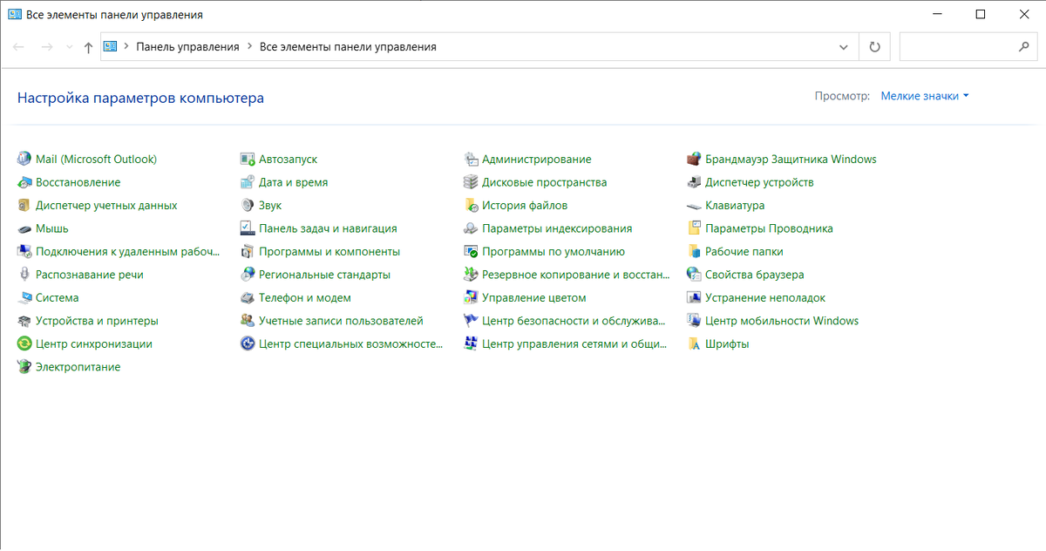Viewport: 1046px width, 551px height.
Task: Click the Дисковые пространства icon
Action: [470, 182]
